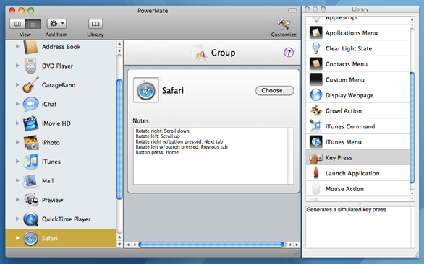The width and height of the screenshot is (424, 264).
Task: Select the Display Webpage label in Library
Action: pyautogui.click(x=349, y=95)
